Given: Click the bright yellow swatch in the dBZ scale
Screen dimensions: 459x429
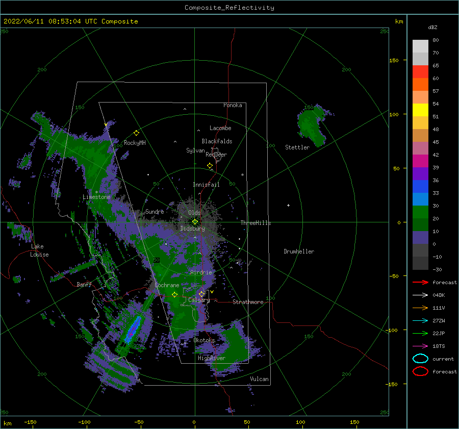Looking at the screenshot, I should [x=420, y=110].
